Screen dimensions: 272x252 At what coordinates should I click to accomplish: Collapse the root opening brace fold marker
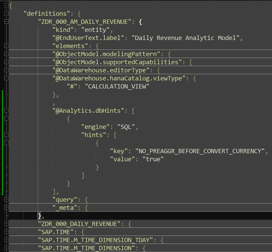[x=6, y=5]
